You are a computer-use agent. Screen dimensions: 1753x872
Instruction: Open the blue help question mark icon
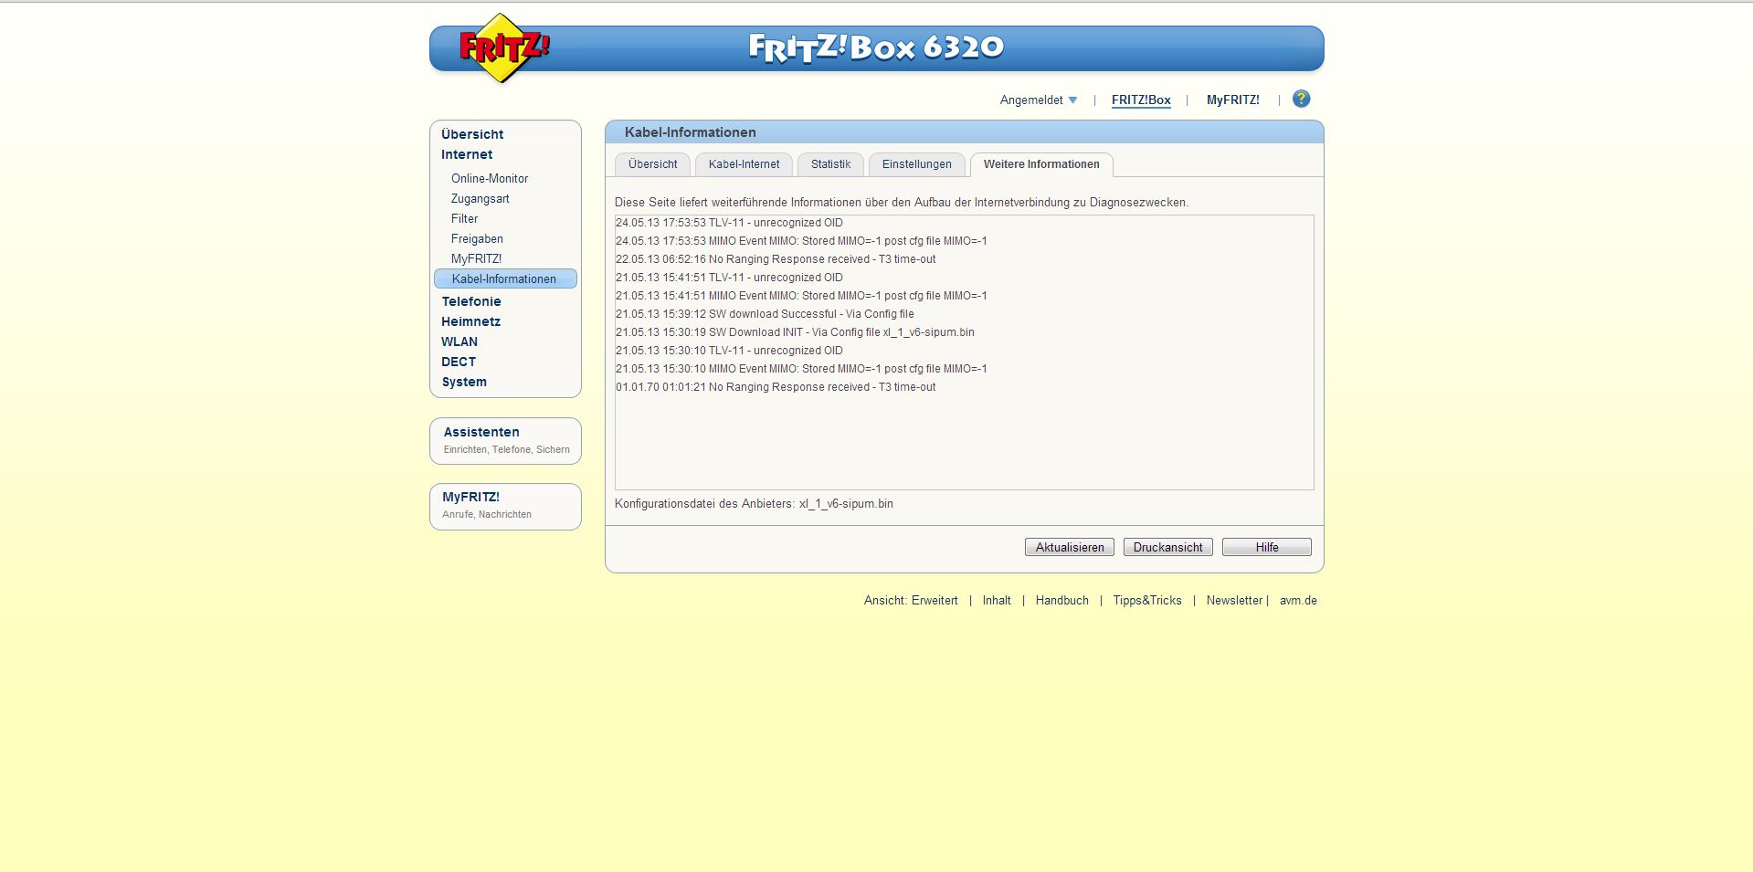click(x=1302, y=100)
